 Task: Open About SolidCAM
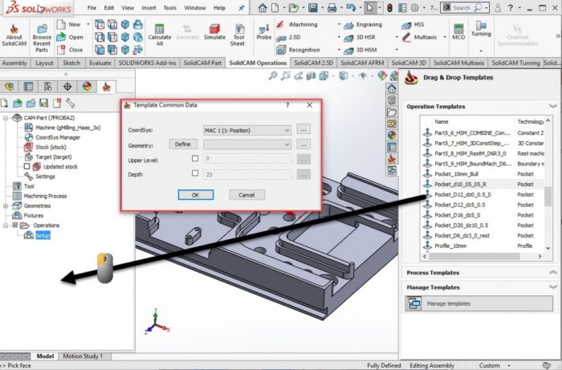pyautogui.click(x=14, y=36)
